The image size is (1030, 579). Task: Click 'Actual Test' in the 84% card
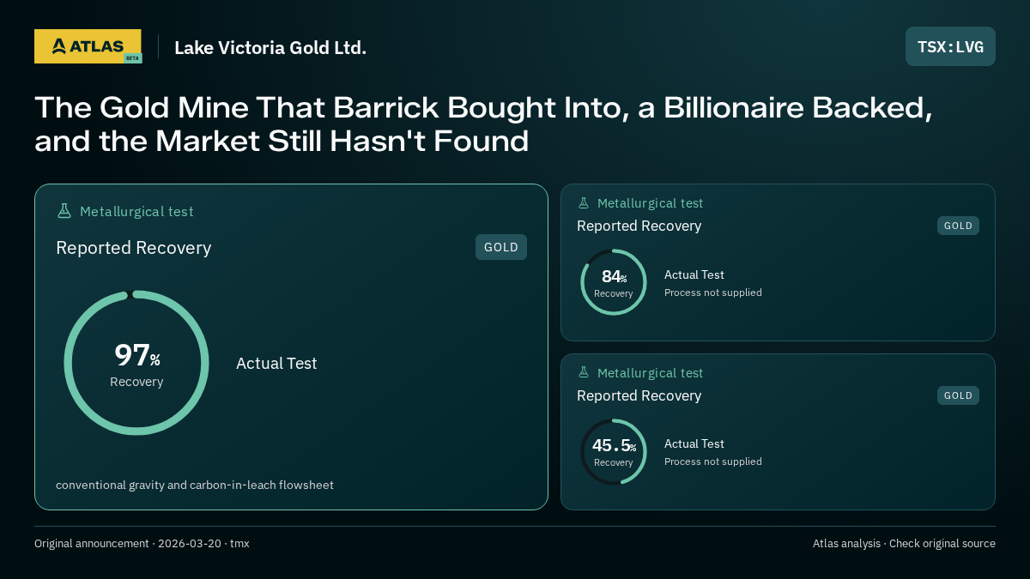pos(694,274)
